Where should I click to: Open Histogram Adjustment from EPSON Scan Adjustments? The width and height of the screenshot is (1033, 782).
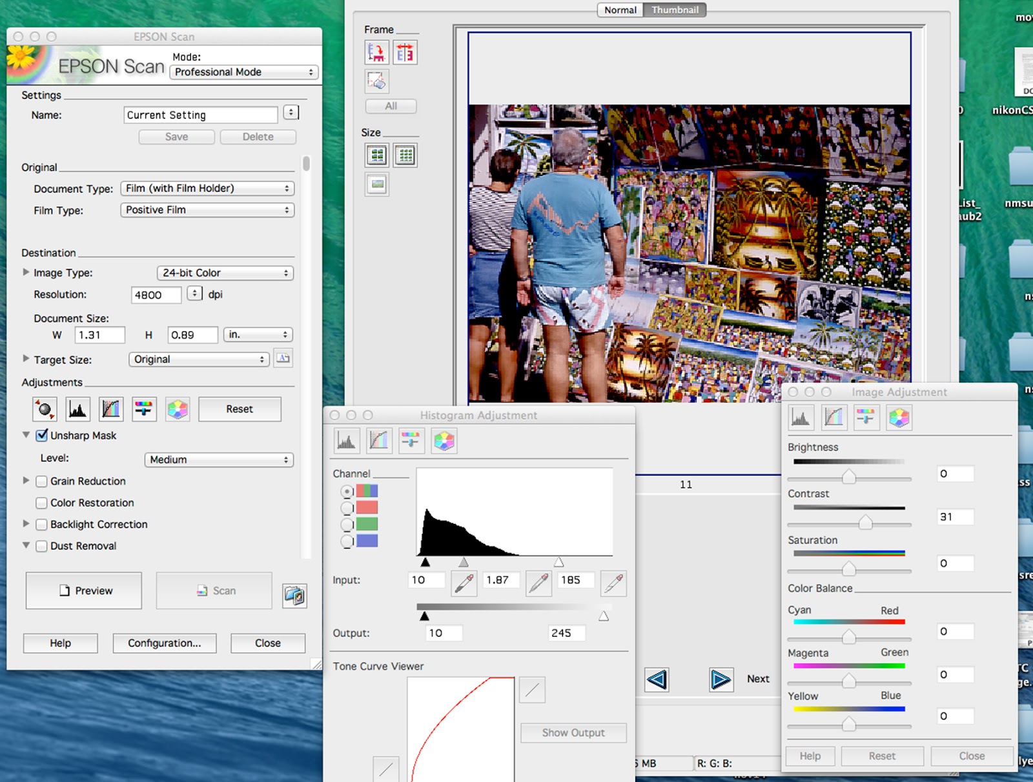[77, 409]
